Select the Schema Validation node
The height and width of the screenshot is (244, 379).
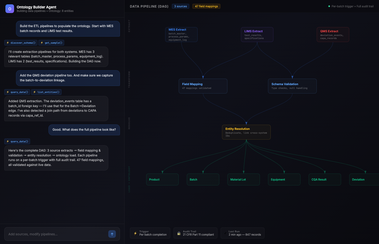coord(292,86)
